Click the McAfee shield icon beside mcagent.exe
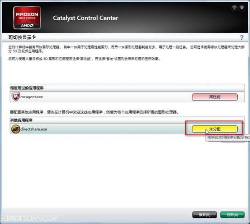This screenshot has width=250, height=224. click(16, 96)
